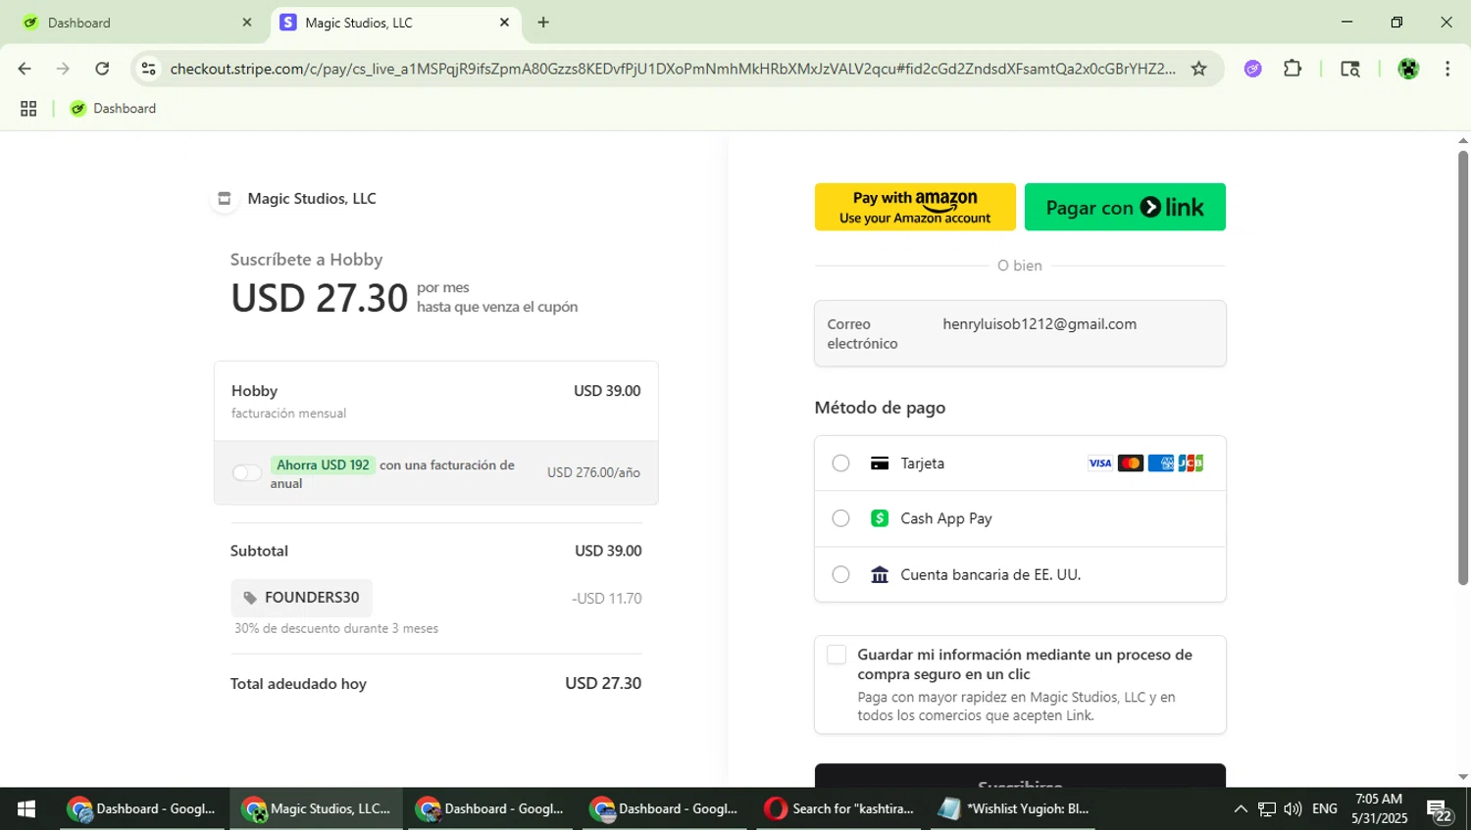
Task: Reload the Stripe checkout page
Action: pos(102,69)
